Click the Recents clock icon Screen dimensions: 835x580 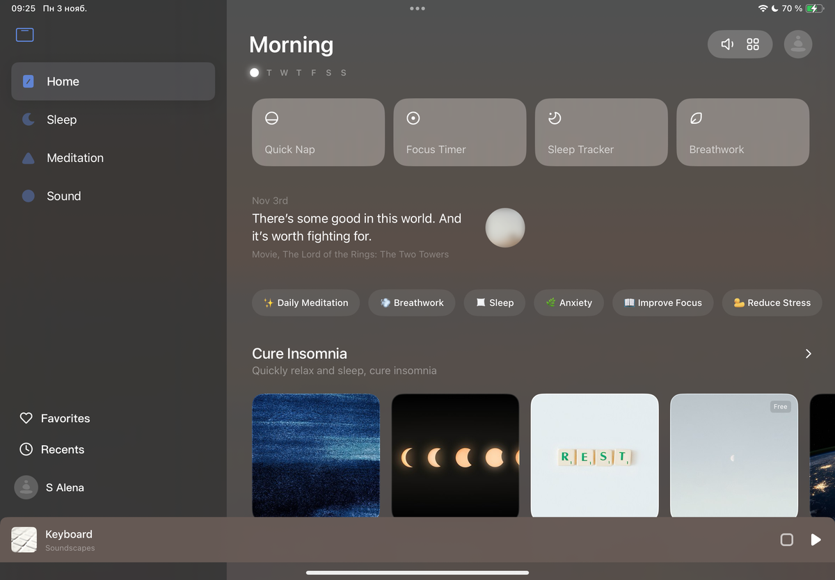tap(26, 449)
